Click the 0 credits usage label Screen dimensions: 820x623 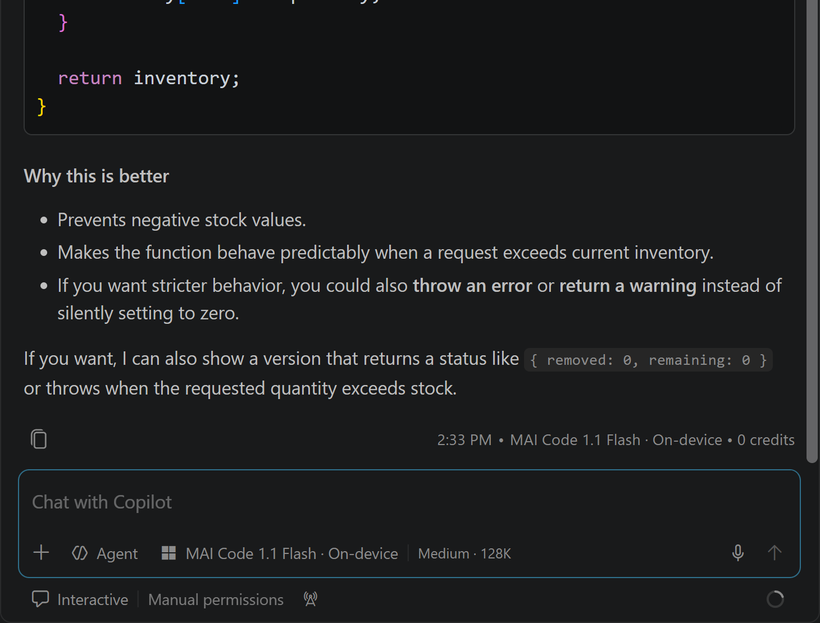[x=766, y=440]
